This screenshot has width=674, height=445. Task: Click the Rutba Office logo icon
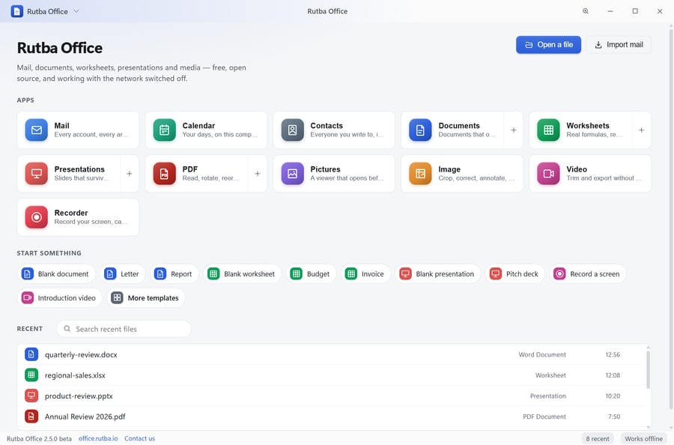click(x=16, y=11)
